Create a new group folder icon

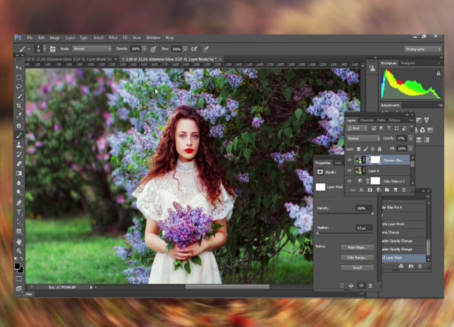click(x=387, y=190)
